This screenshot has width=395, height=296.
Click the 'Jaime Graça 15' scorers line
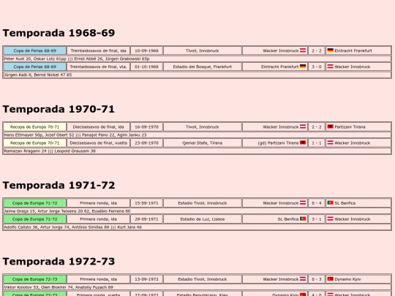click(197, 211)
